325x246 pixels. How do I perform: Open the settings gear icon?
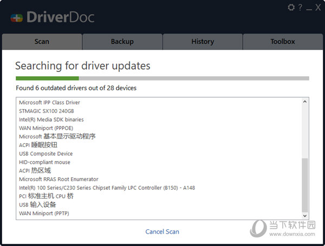(291, 8)
